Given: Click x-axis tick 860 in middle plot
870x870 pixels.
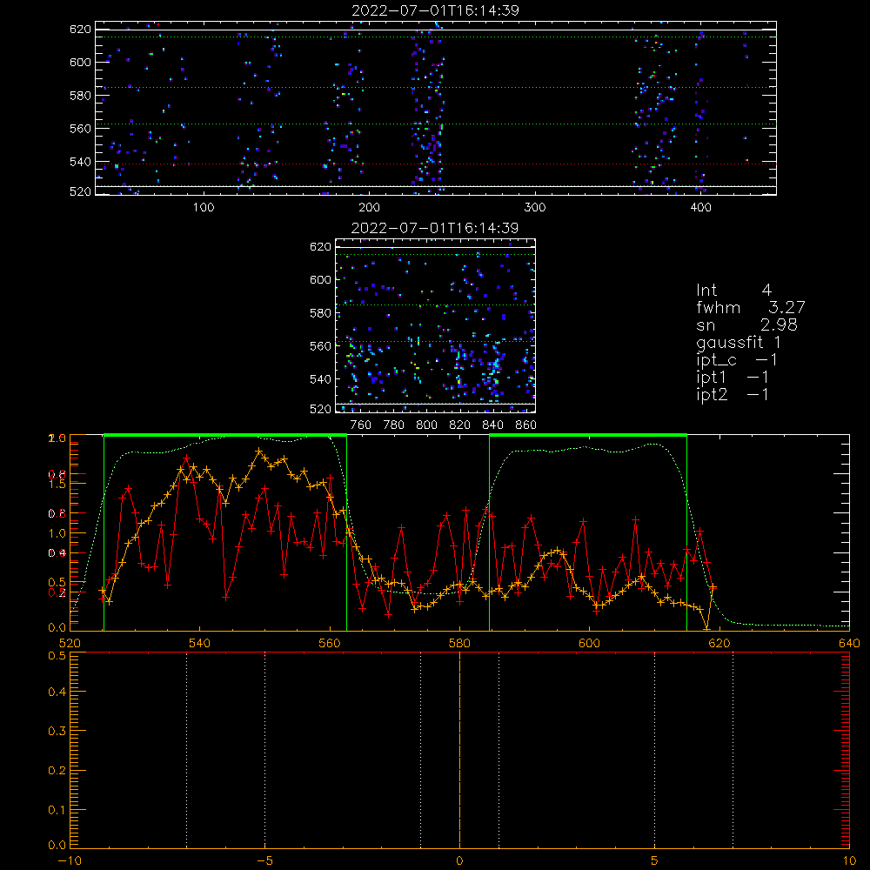Looking at the screenshot, I should [x=526, y=425].
